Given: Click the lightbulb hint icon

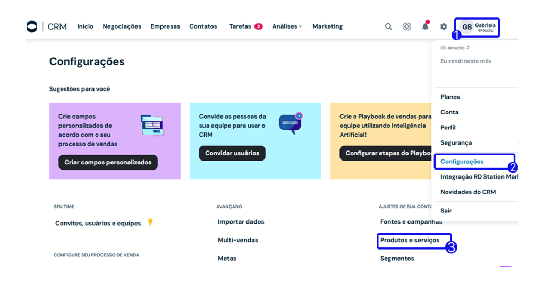Looking at the screenshot, I should (x=150, y=222).
